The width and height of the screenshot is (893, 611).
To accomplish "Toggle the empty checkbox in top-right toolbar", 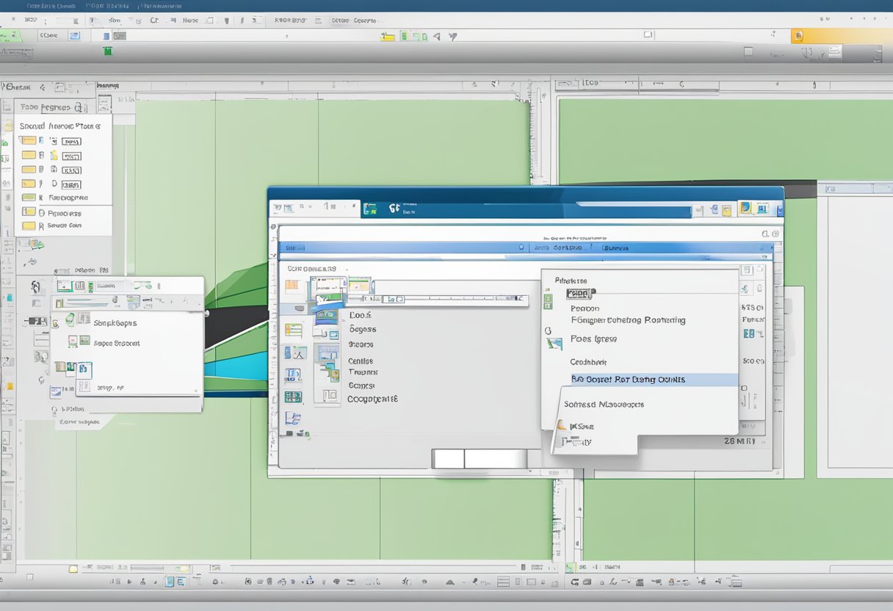I will coord(748,52).
